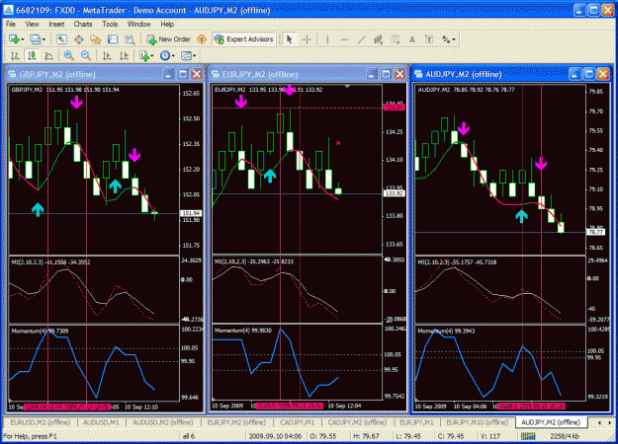Image resolution: width=618 pixels, height=444 pixels.
Task: Select the text label tool
Action: point(429,39)
